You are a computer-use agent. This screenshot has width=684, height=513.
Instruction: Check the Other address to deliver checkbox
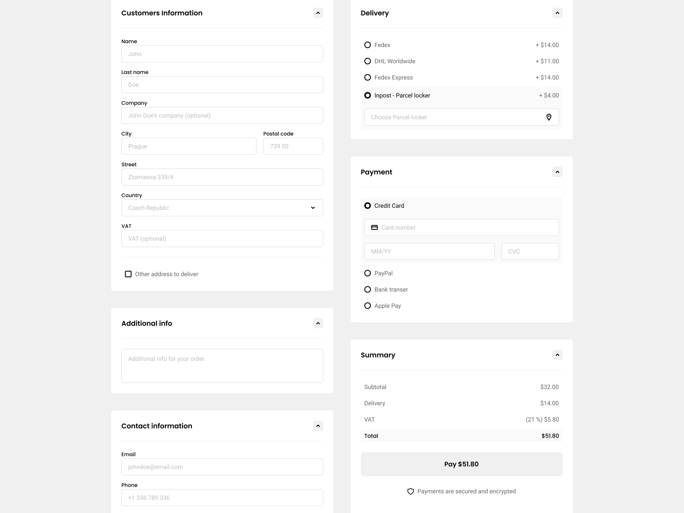128,274
